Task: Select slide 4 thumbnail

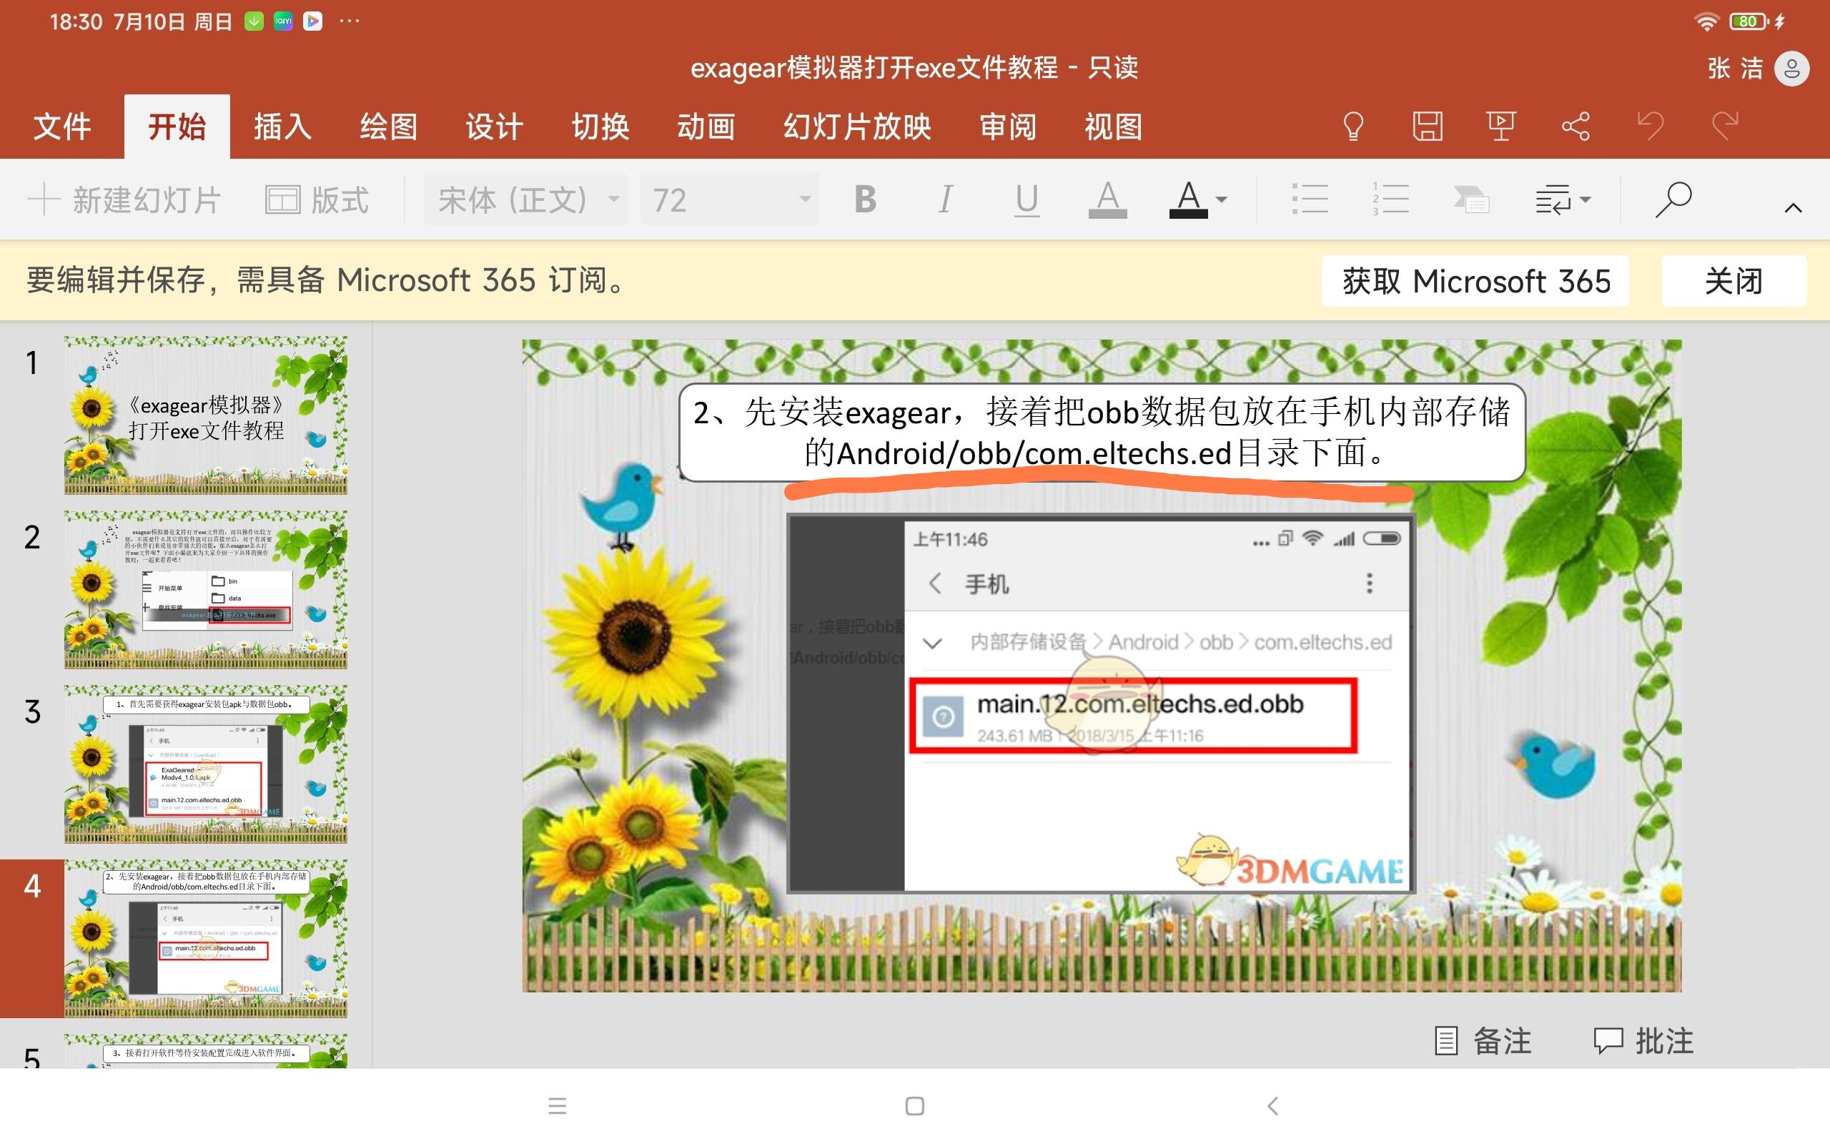Action: coord(206,938)
